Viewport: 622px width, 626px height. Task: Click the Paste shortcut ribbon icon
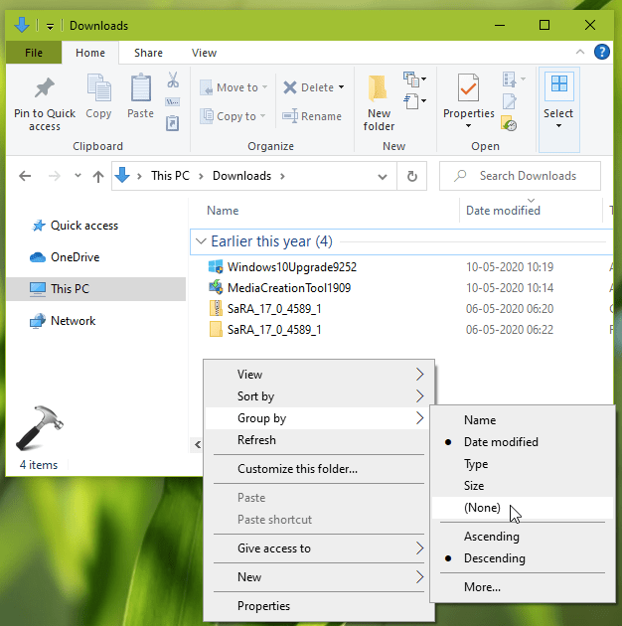173,123
